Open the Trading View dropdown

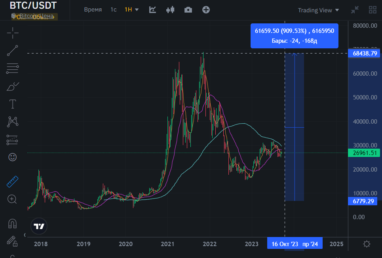pos(318,10)
